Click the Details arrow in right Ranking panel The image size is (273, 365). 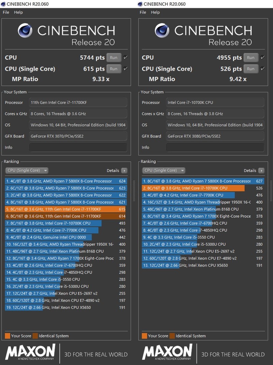click(x=261, y=170)
